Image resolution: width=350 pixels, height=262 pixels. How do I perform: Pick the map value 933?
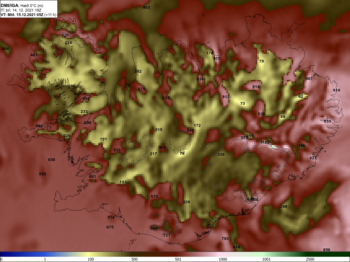click(327, 121)
